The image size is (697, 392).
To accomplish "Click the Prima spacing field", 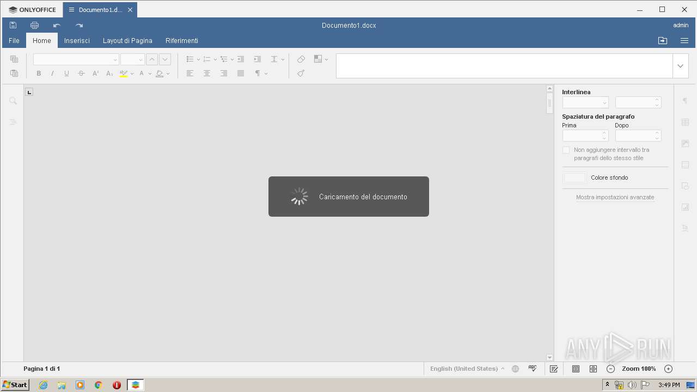I will coord(585,136).
